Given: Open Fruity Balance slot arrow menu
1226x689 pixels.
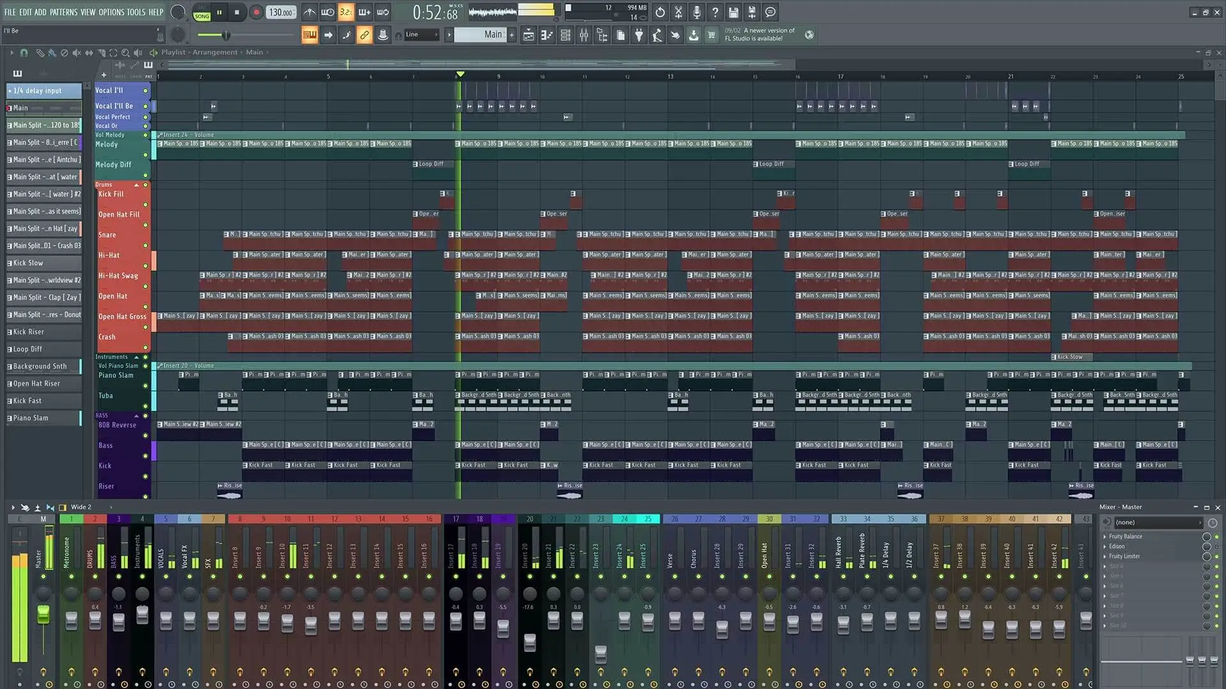Looking at the screenshot, I should pyautogui.click(x=1105, y=537).
